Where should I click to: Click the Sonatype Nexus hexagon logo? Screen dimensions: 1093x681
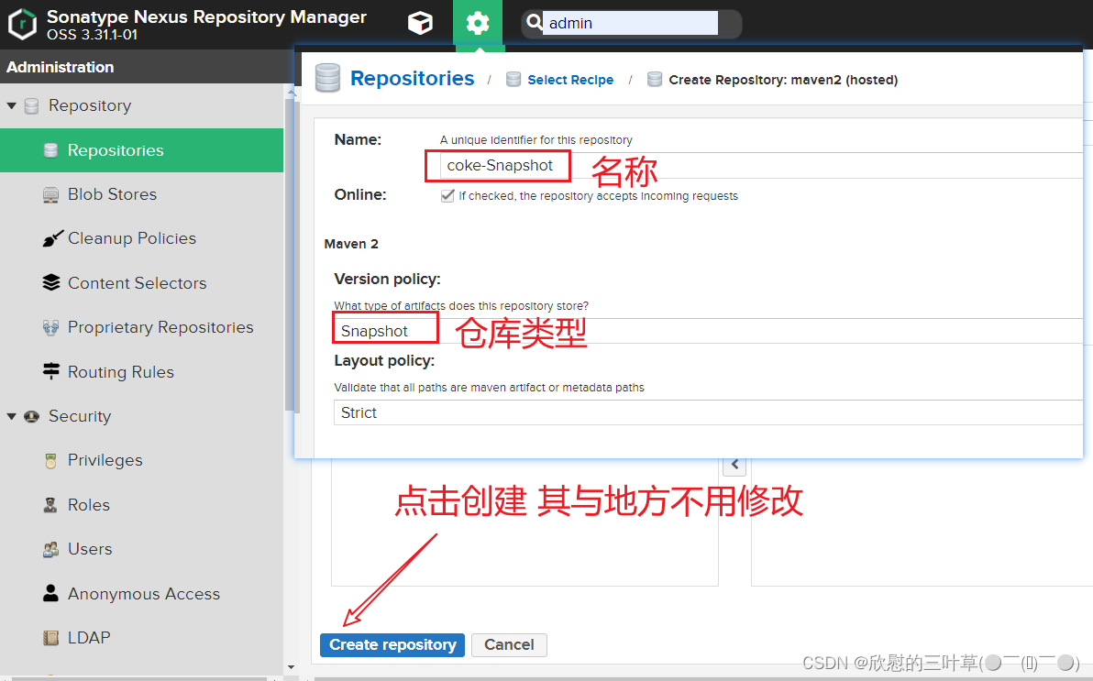click(22, 24)
